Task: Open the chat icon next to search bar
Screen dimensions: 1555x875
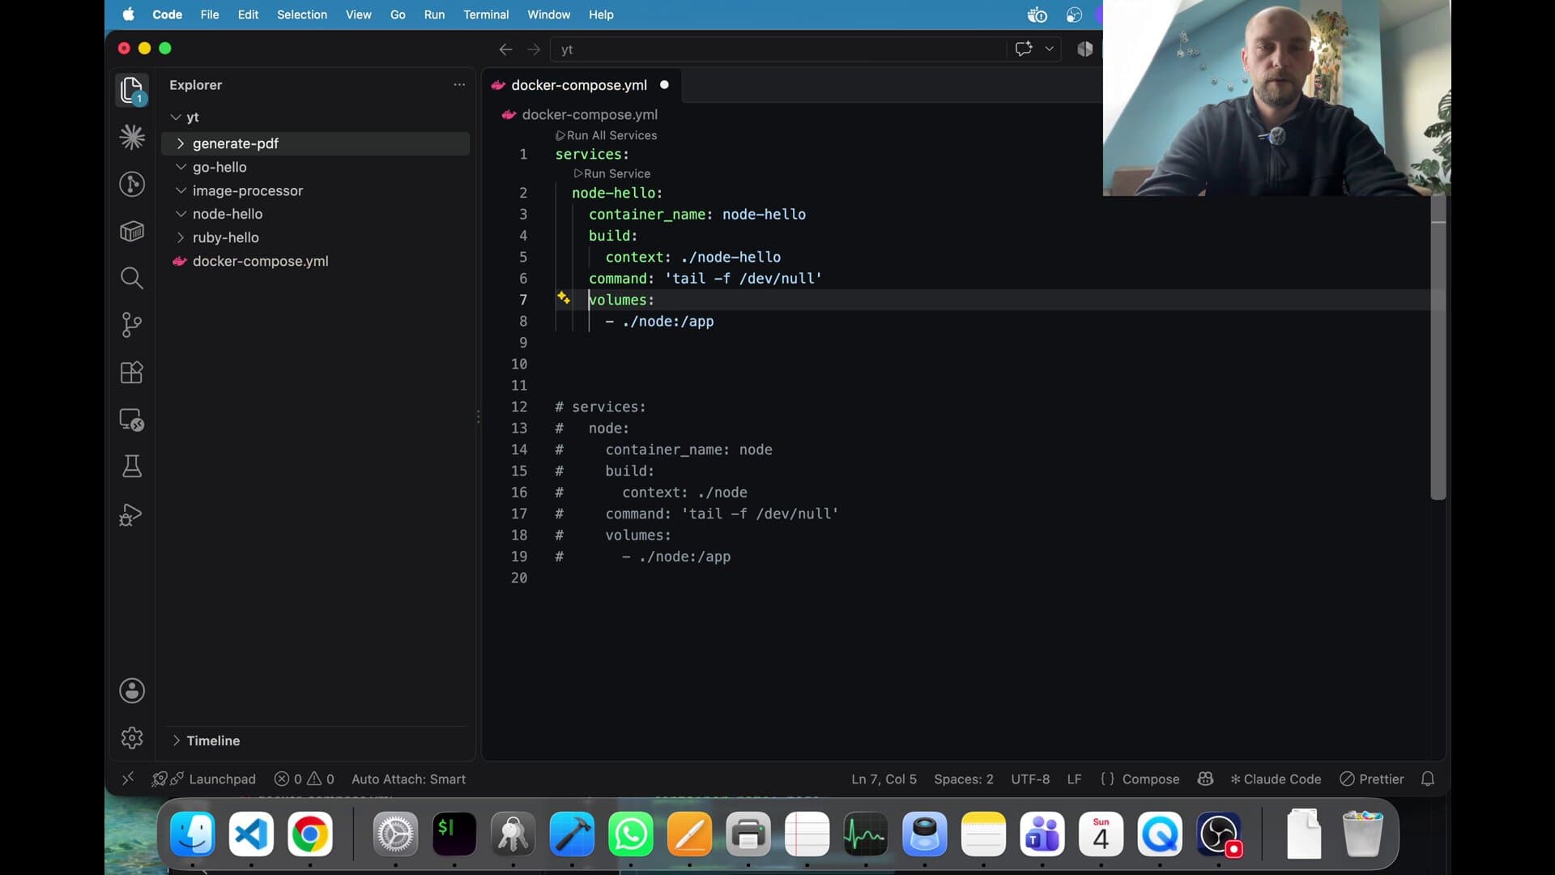Action: point(1024,49)
